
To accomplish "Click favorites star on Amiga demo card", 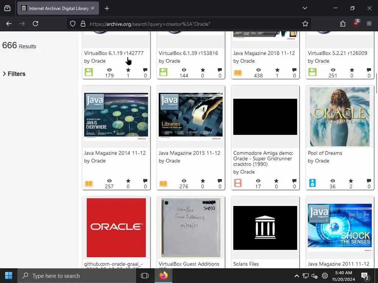I will pyautogui.click(x=276, y=181).
